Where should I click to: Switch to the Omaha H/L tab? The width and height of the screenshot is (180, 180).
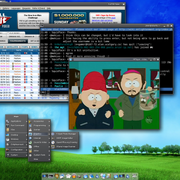point(14,36)
